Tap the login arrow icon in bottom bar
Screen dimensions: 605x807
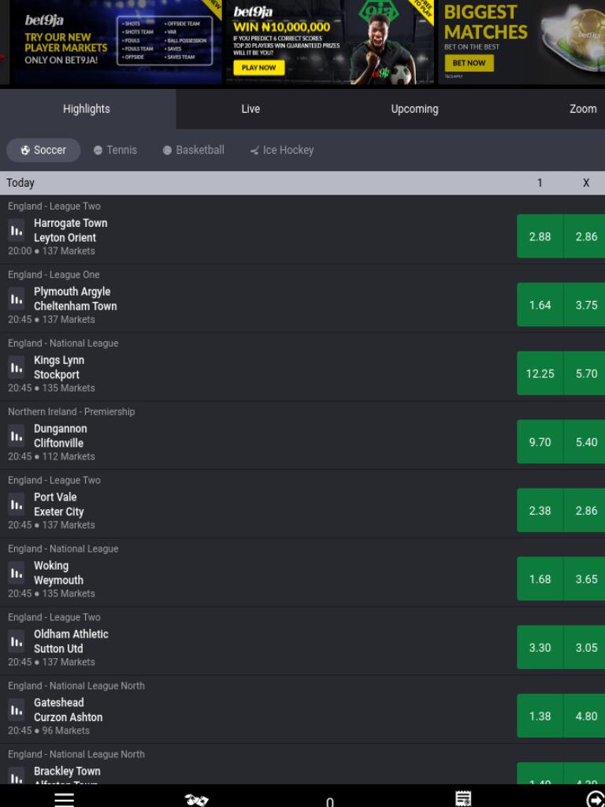[x=596, y=799]
